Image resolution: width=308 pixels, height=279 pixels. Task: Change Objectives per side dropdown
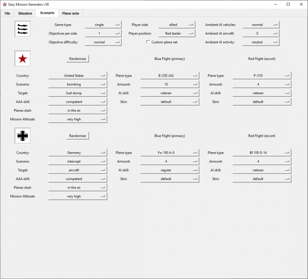[103, 33]
